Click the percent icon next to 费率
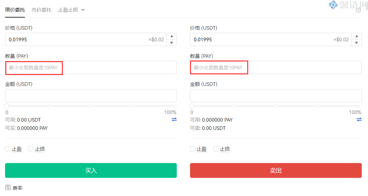368x196 pixels. click(8, 187)
